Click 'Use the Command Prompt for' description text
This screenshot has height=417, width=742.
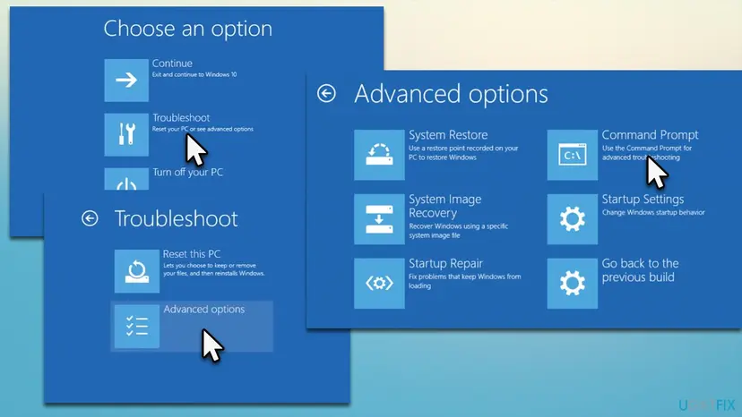[x=647, y=148]
